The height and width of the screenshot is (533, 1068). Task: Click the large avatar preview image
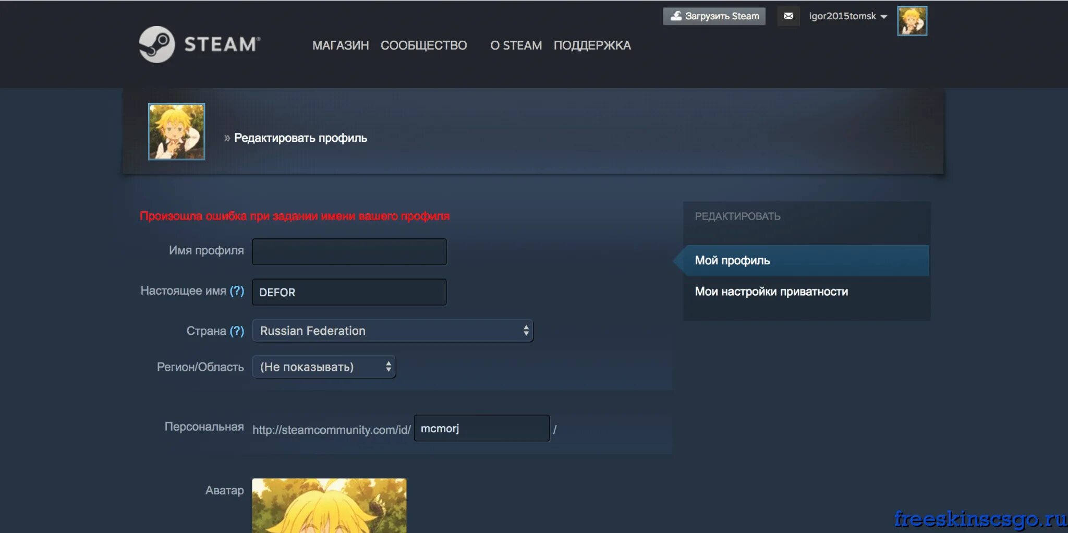coord(329,505)
